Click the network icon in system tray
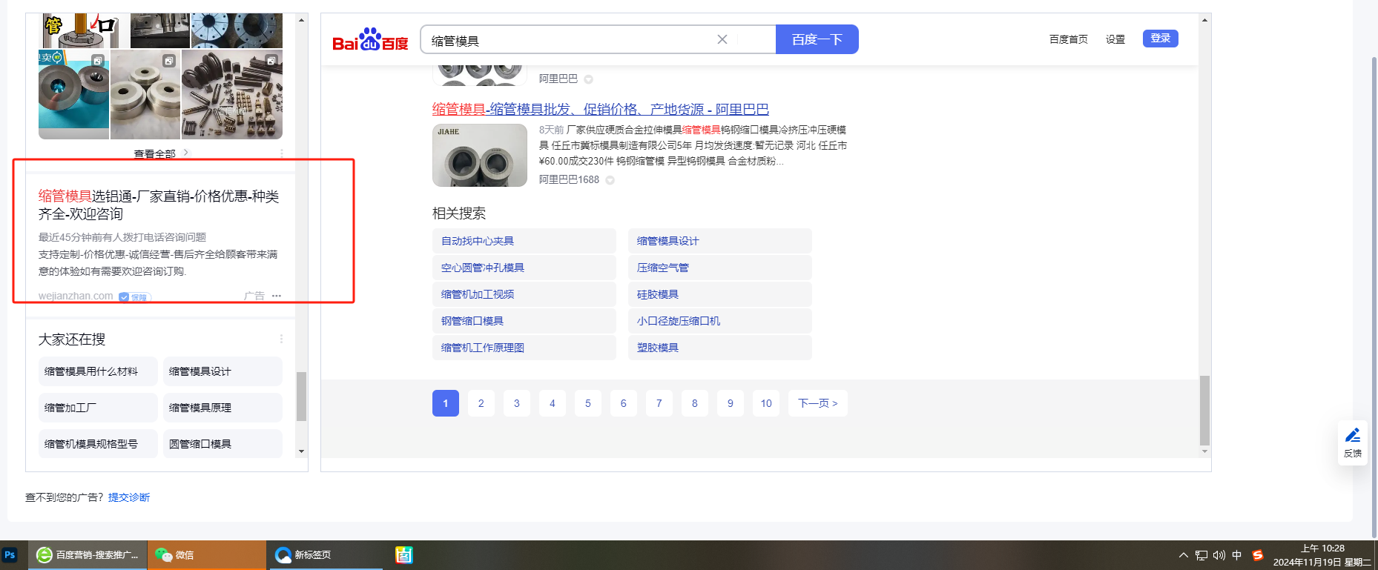Image resolution: width=1378 pixels, height=570 pixels. [1201, 555]
